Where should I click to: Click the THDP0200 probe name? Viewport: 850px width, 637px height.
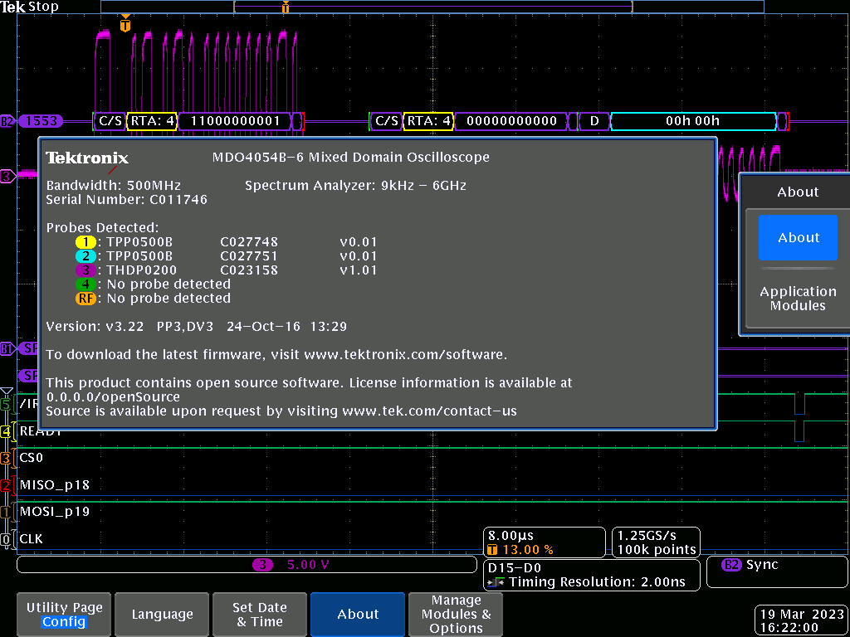(141, 270)
